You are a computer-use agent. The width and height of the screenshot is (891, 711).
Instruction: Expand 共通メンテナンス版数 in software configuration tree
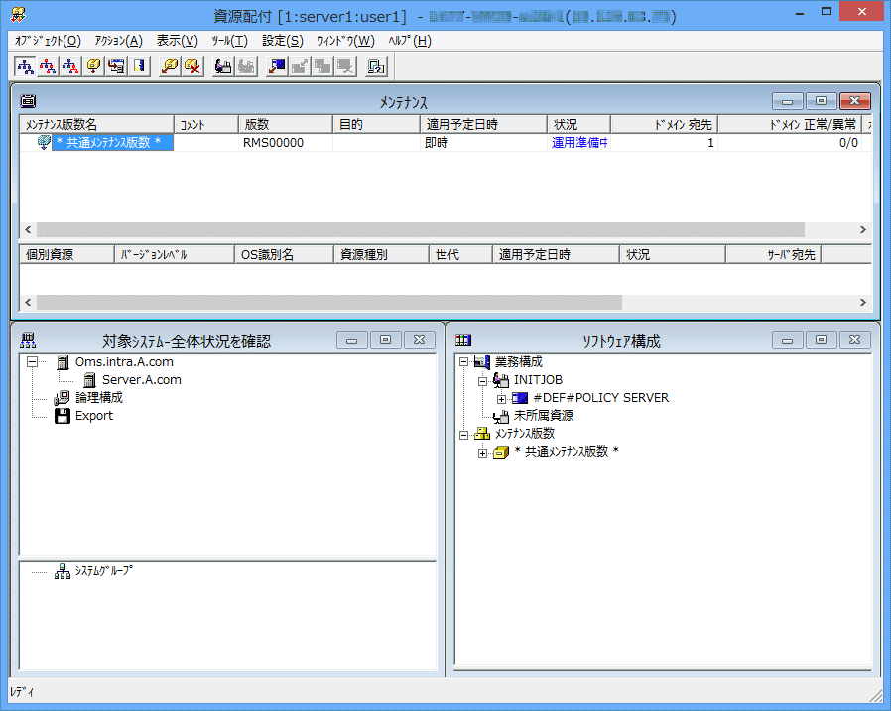(483, 453)
